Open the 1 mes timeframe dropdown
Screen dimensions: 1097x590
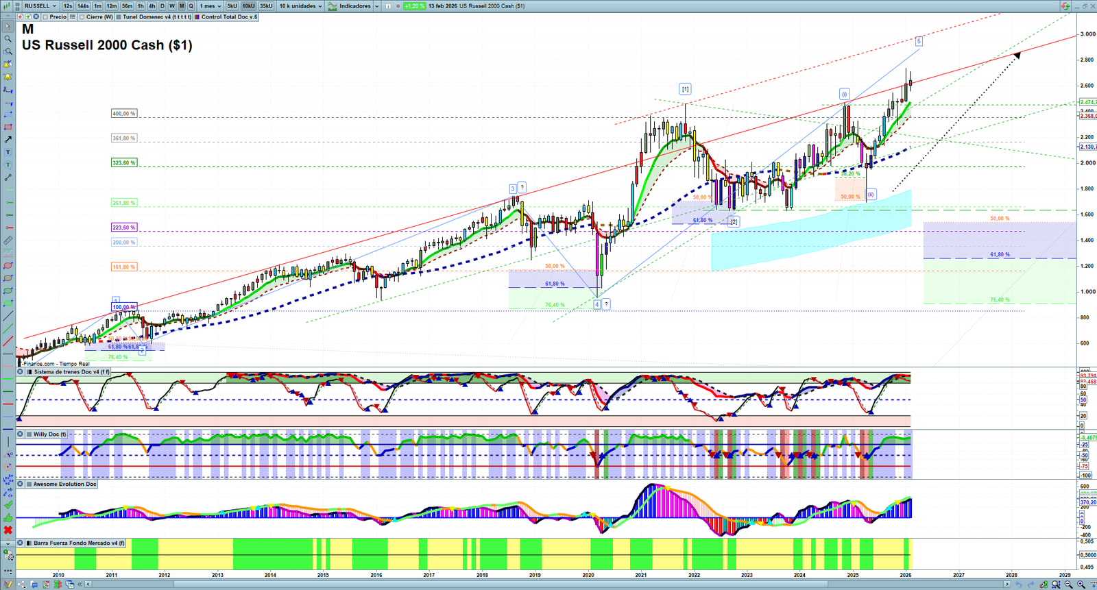tap(210, 6)
